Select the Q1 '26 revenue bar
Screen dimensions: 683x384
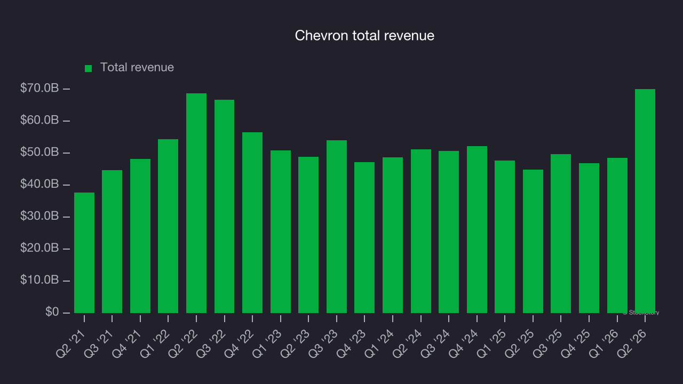click(x=617, y=236)
